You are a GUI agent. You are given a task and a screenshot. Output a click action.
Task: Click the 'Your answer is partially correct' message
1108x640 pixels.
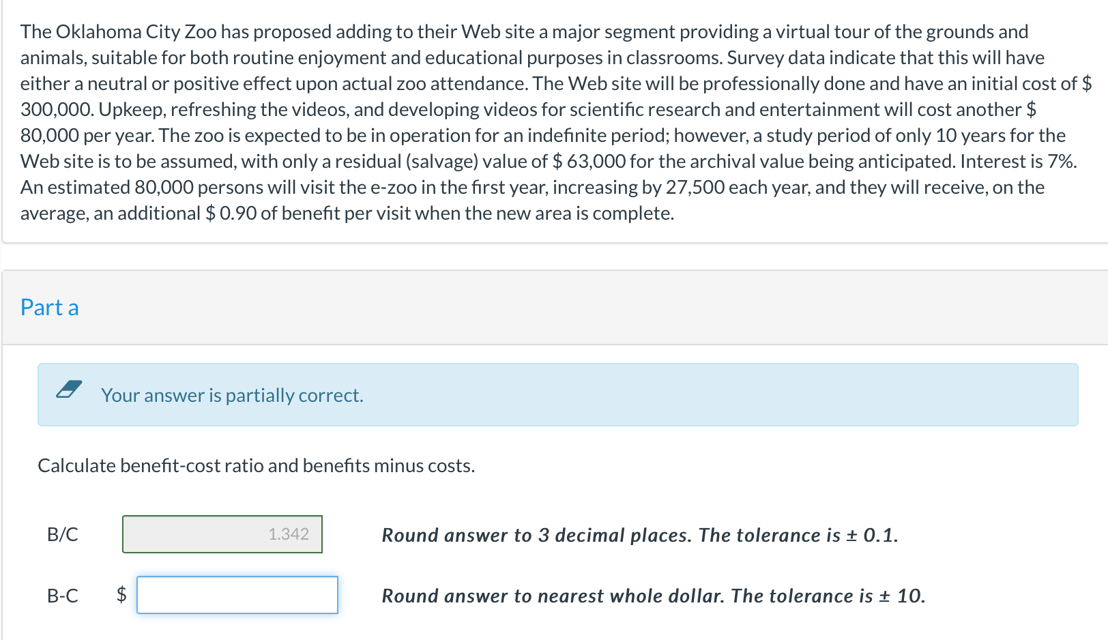coord(232,396)
